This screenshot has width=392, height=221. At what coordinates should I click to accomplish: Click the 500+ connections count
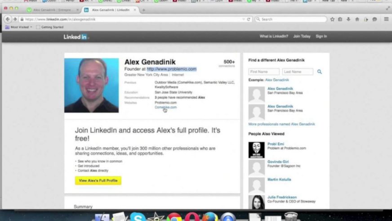[227, 63]
